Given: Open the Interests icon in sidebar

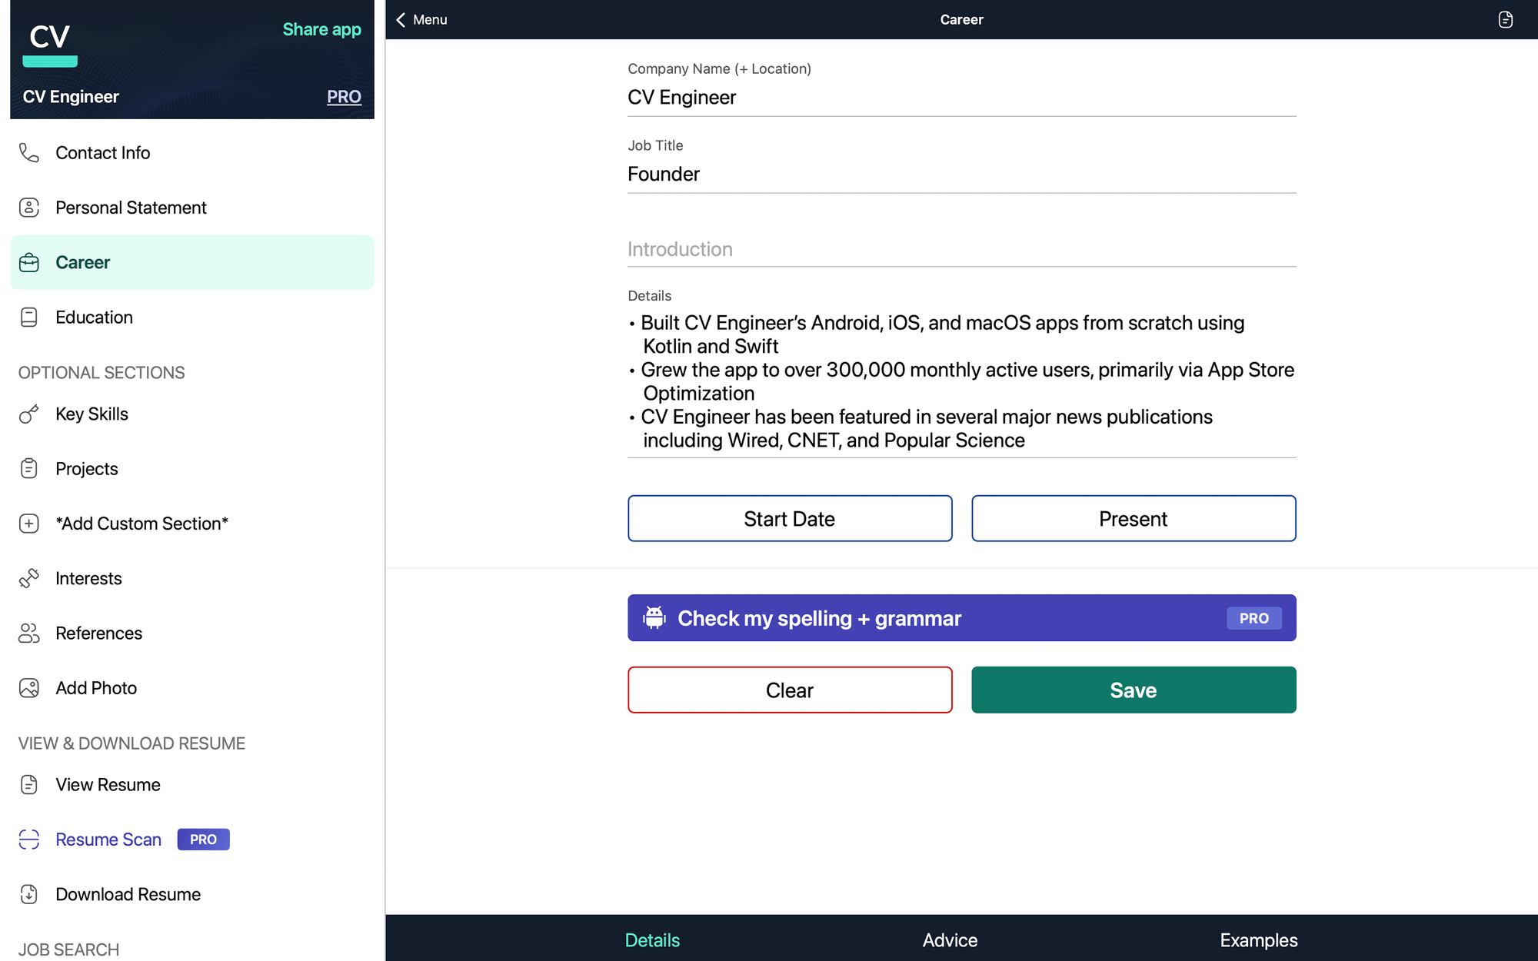Looking at the screenshot, I should (30, 577).
